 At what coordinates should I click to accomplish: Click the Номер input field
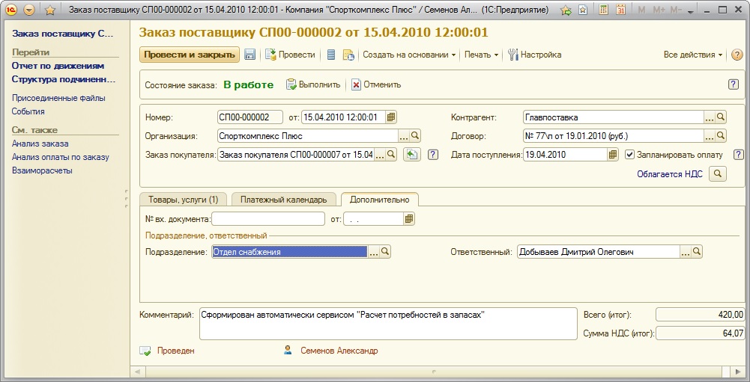pyautogui.click(x=250, y=117)
